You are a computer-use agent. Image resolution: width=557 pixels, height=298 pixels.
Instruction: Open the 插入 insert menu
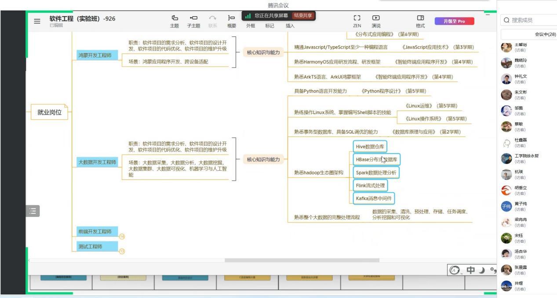[x=290, y=26]
